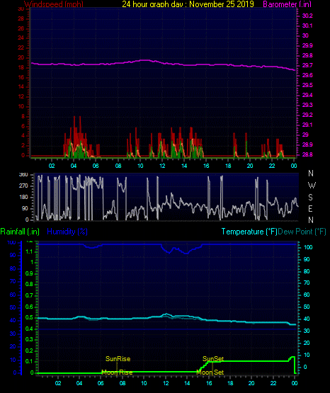Viewport: 330px width, 393px height.
Task: Click the 18 hour tick on bottom graph
Action: point(230,383)
